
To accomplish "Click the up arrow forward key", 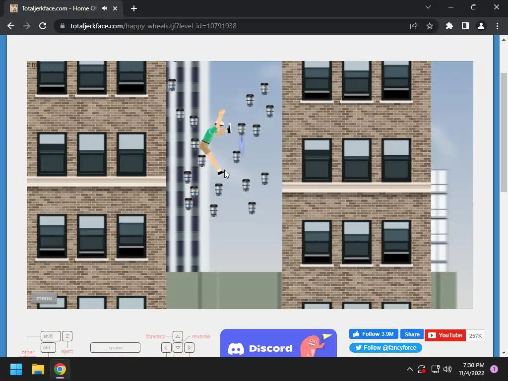I will pyautogui.click(x=178, y=336).
